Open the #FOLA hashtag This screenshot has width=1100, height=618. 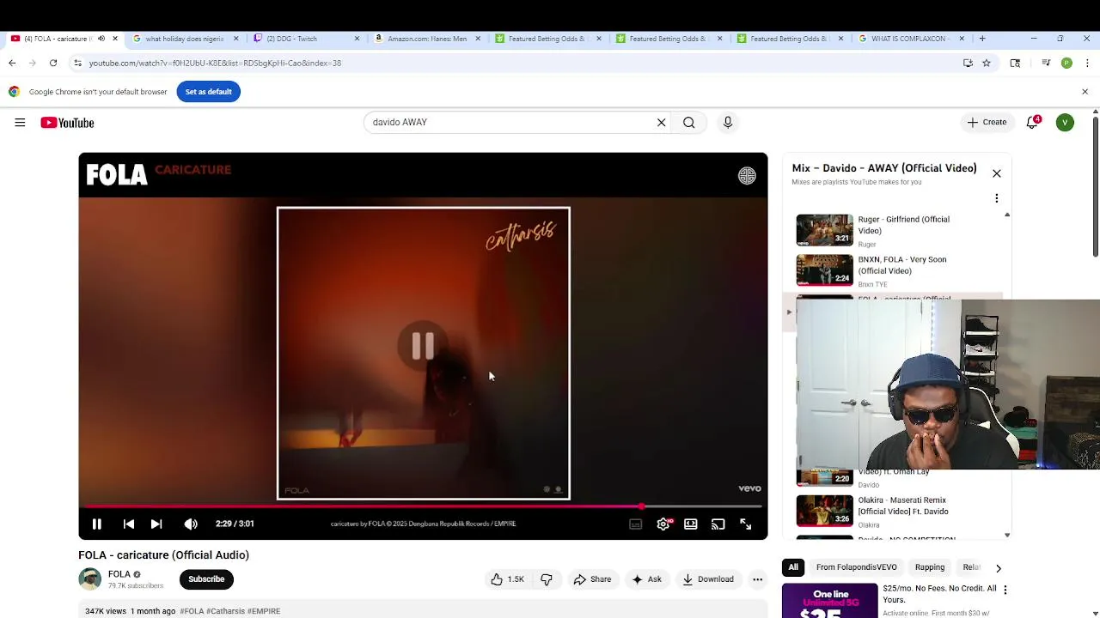pos(192,611)
